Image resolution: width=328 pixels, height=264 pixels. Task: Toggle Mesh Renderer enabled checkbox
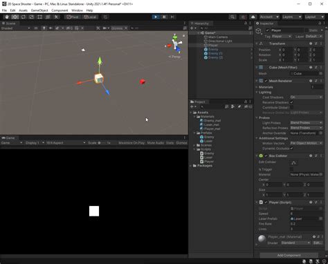pyautogui.click(x=266, y=81)
